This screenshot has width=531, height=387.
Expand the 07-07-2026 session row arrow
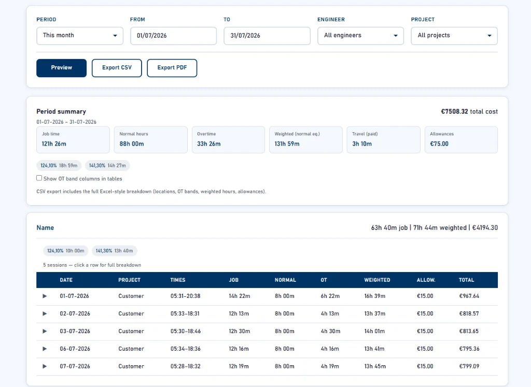(x=45, y=366)
